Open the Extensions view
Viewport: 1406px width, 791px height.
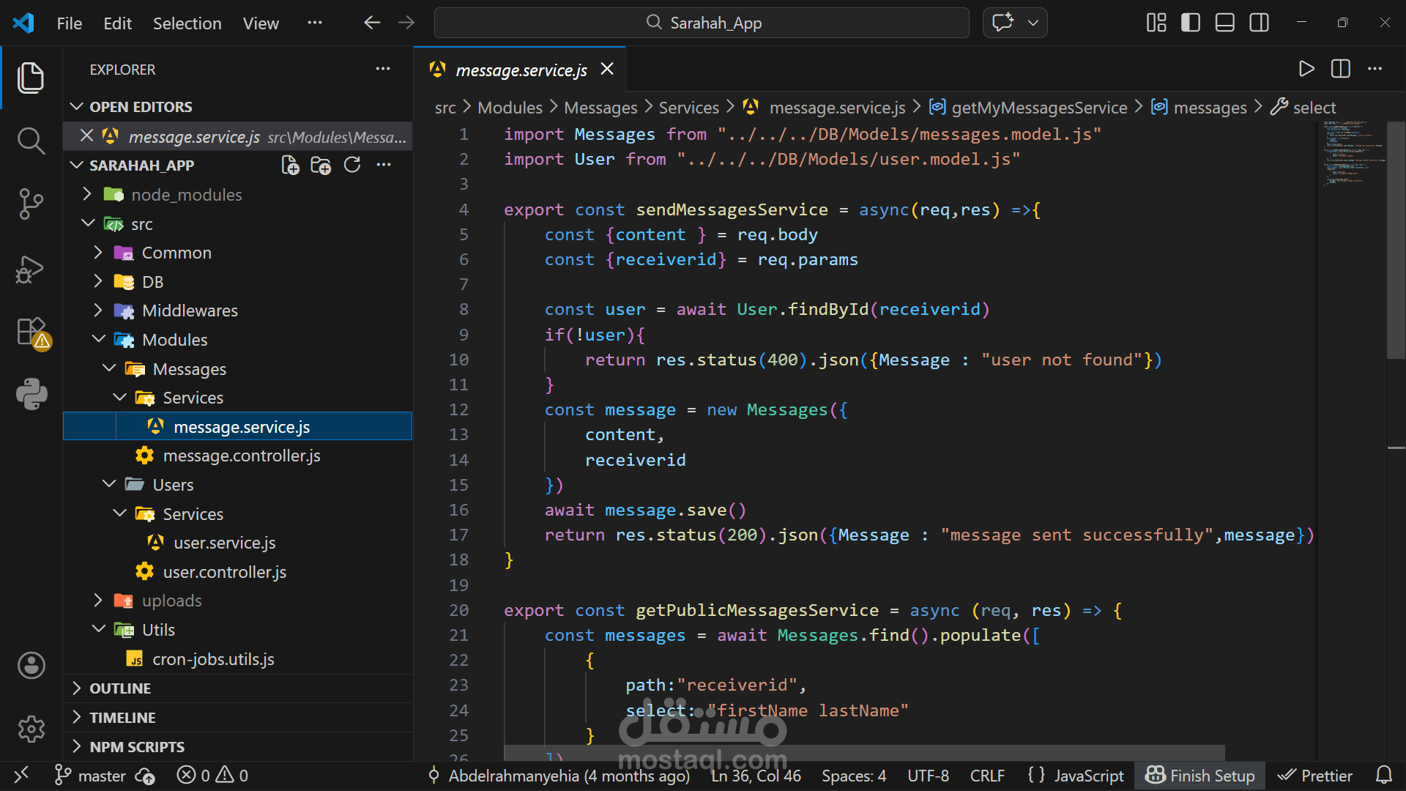[x=31, y=333]
